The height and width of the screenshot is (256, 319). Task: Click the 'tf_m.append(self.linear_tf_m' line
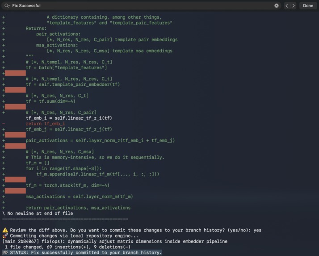[98, 174]
